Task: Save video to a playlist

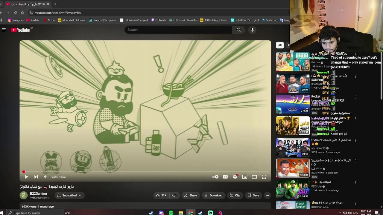Action: [253, 195]
